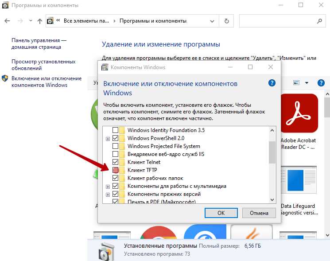The height and width of the screenshot is (261, 330).
Task: Click the blue help icon in Programs toolbar
Action: 321,83
